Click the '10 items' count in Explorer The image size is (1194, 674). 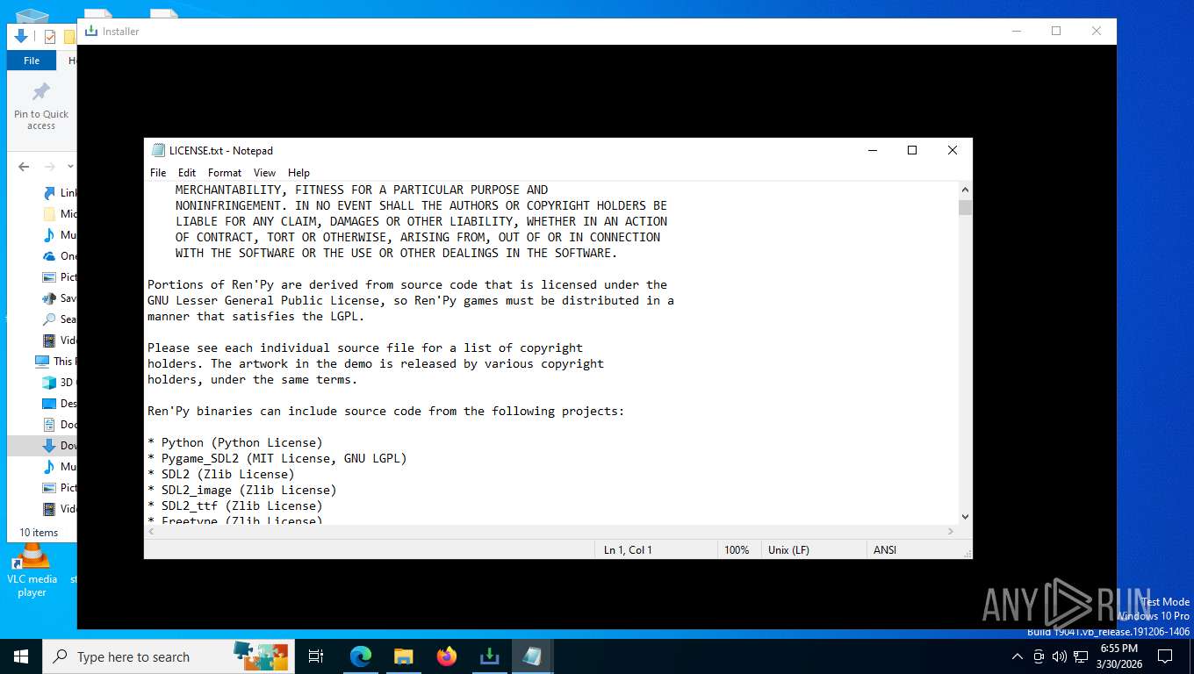tap(39, 533)
